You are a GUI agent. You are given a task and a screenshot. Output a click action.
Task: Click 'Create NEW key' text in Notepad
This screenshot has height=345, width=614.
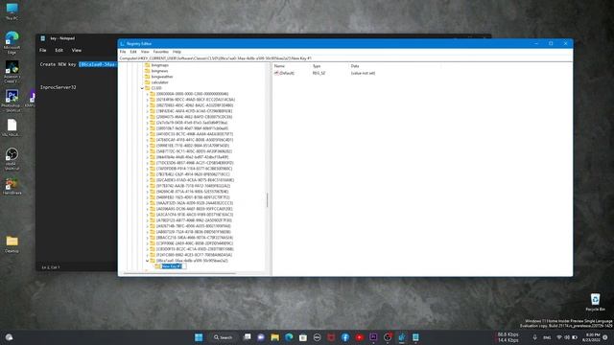coord(58,64)
